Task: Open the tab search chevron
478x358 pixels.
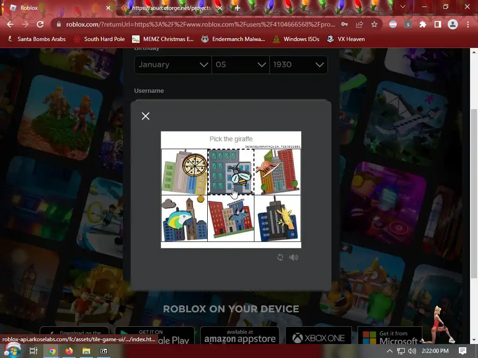Action: tap(402, 7)
